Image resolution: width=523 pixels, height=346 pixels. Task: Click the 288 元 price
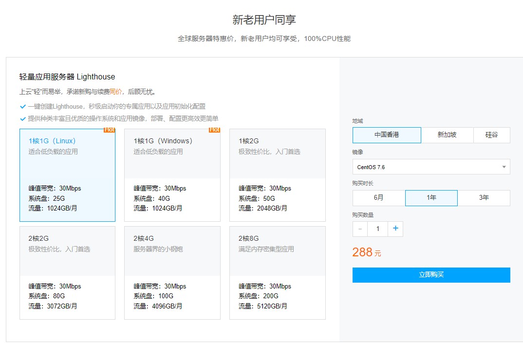tap(367, 252)
